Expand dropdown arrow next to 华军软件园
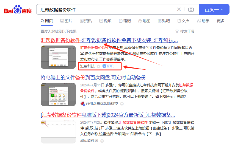Screen dimensions: 235x147 [x=102, y=141]
